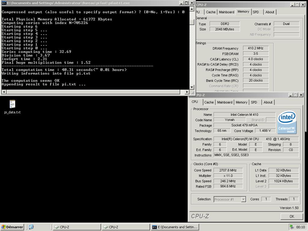Screen dimensions: 308x231
Task: Select second CPU-Z taskbar button
Action: pyautogui.click(x=125, y=227)
